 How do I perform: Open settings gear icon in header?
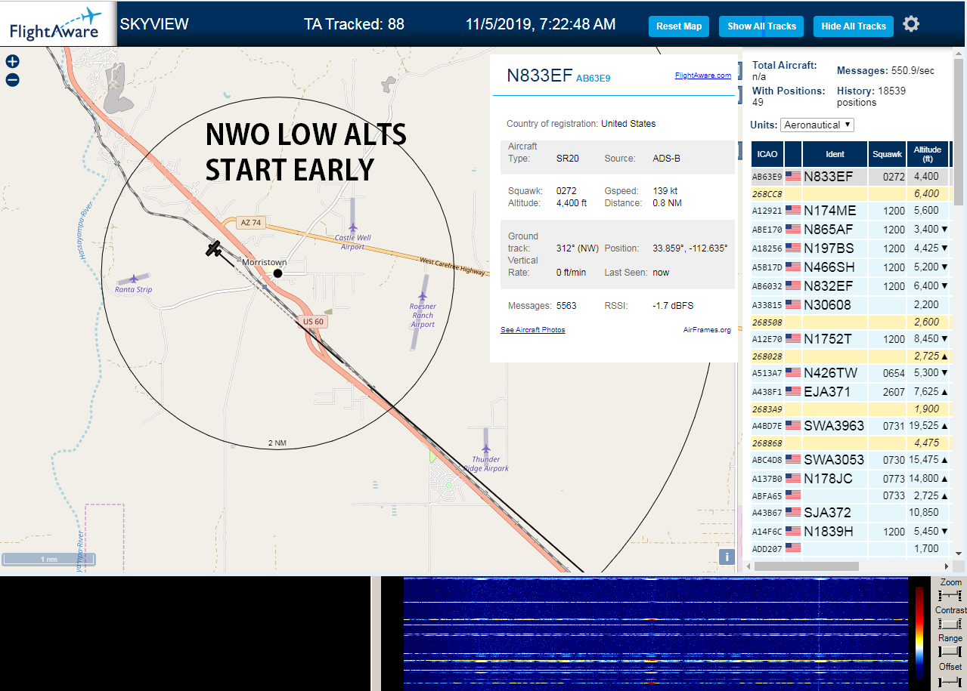[911, 24]
